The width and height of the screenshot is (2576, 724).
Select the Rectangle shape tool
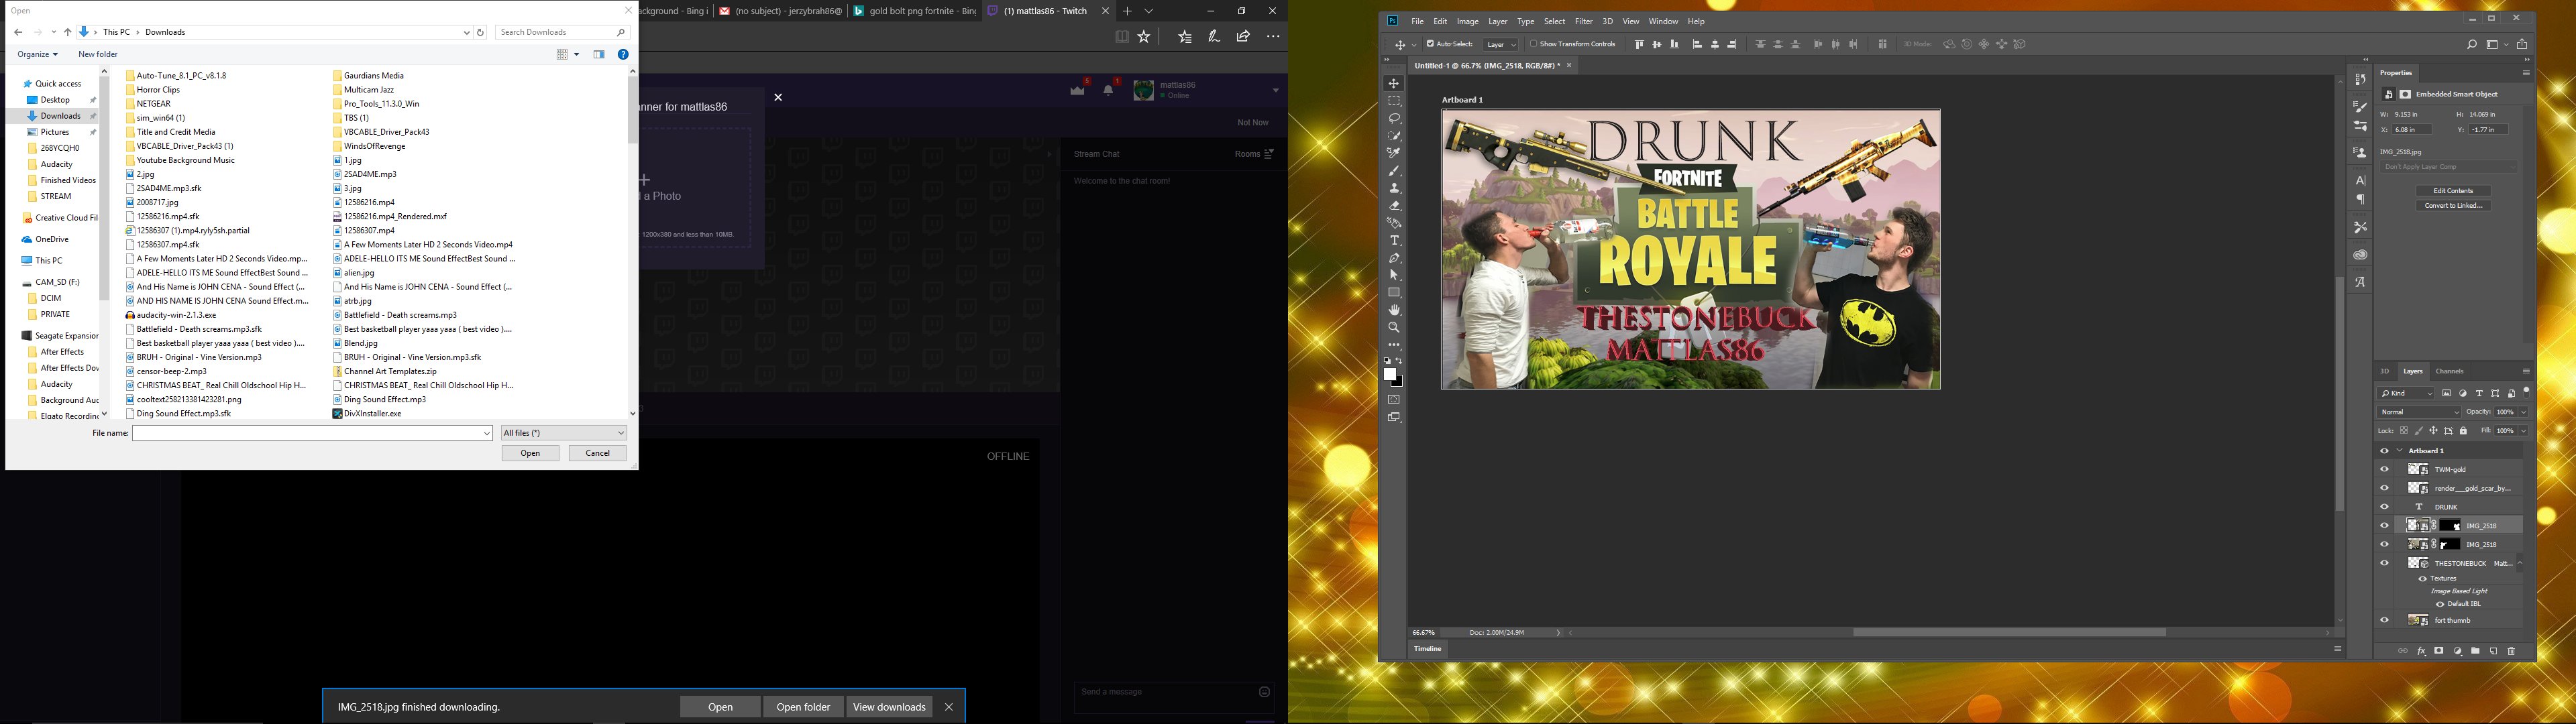coord(1394,293)
